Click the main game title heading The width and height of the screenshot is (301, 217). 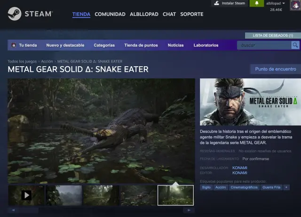78,69
